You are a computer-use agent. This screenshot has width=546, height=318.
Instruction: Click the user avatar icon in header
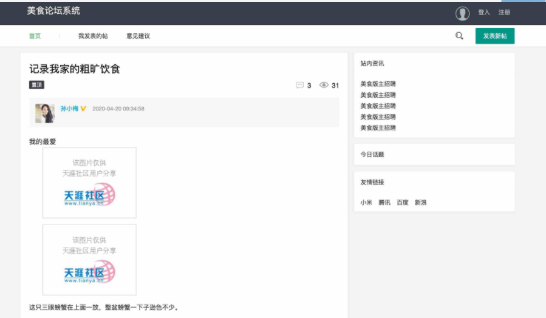coord(462,13)
